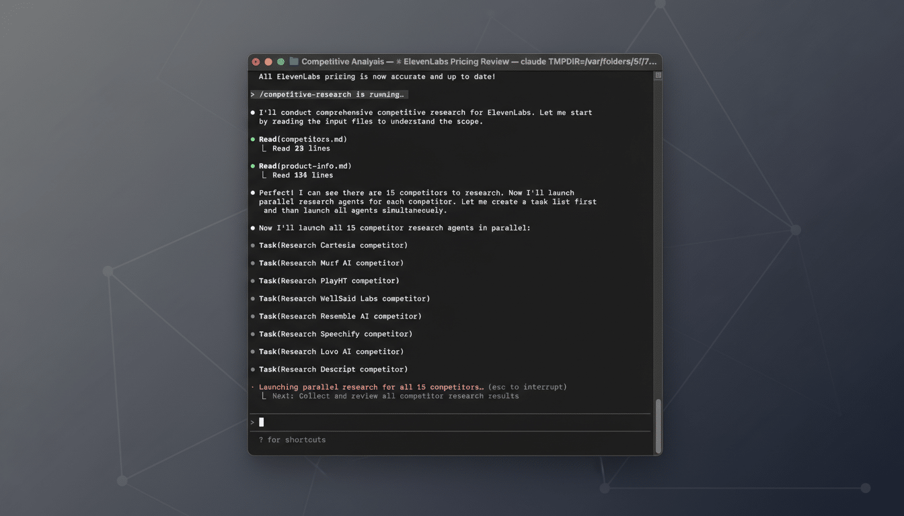Click the bullet beside Task(Research Descript competitor)
The width and height of the screenshot is (904, 516).
(x=254, y=369)
